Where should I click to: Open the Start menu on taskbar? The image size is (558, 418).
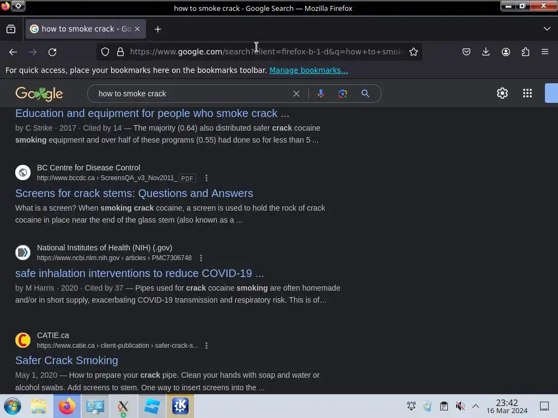click(x=13, y=406)
